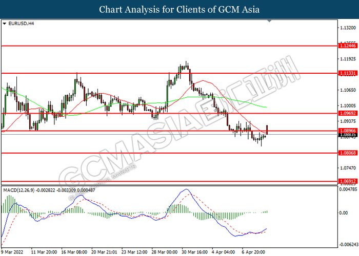359x256 pixels.
Task: Select the 23 Mar 12:00 time label
Action: pos(134,252)
